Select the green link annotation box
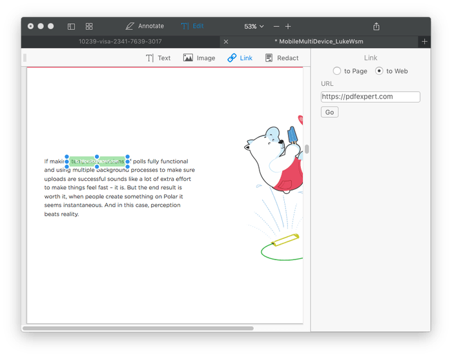The image size is (452, 357). point(97,161)
